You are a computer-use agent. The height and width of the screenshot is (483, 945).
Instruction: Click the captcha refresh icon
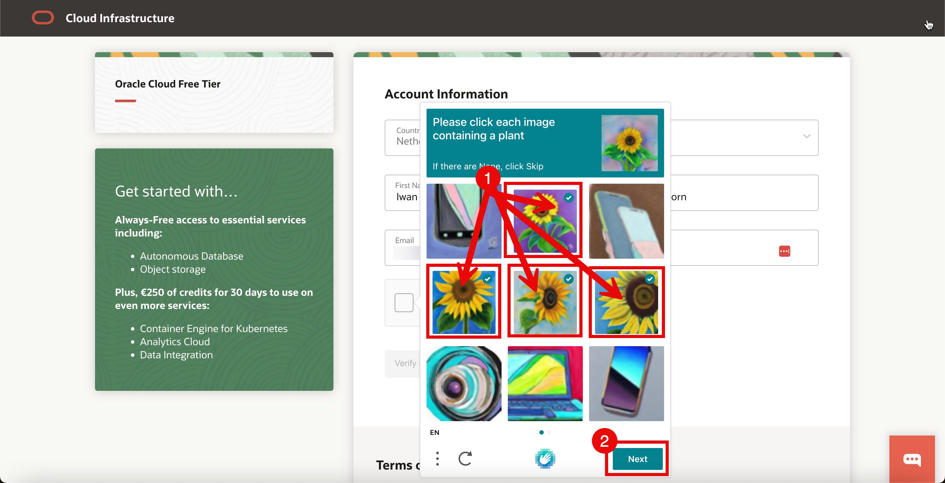[465, 458]
